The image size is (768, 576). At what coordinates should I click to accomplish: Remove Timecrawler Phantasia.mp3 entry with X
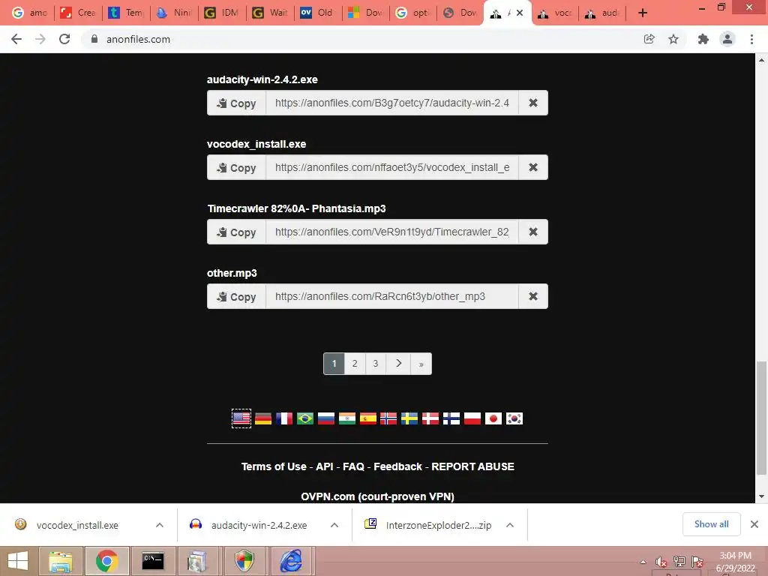[x=533, y=232]
